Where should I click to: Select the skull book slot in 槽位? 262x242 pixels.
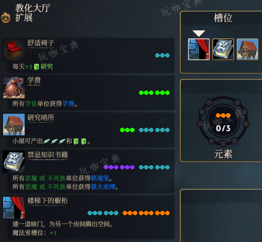(223, 49)
